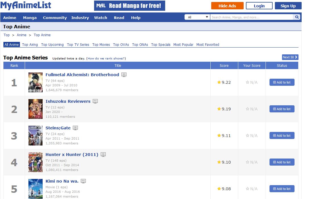313x199 pixels.
Task: Switch to the Top Specials tab
Action: [x=161, y=44]
